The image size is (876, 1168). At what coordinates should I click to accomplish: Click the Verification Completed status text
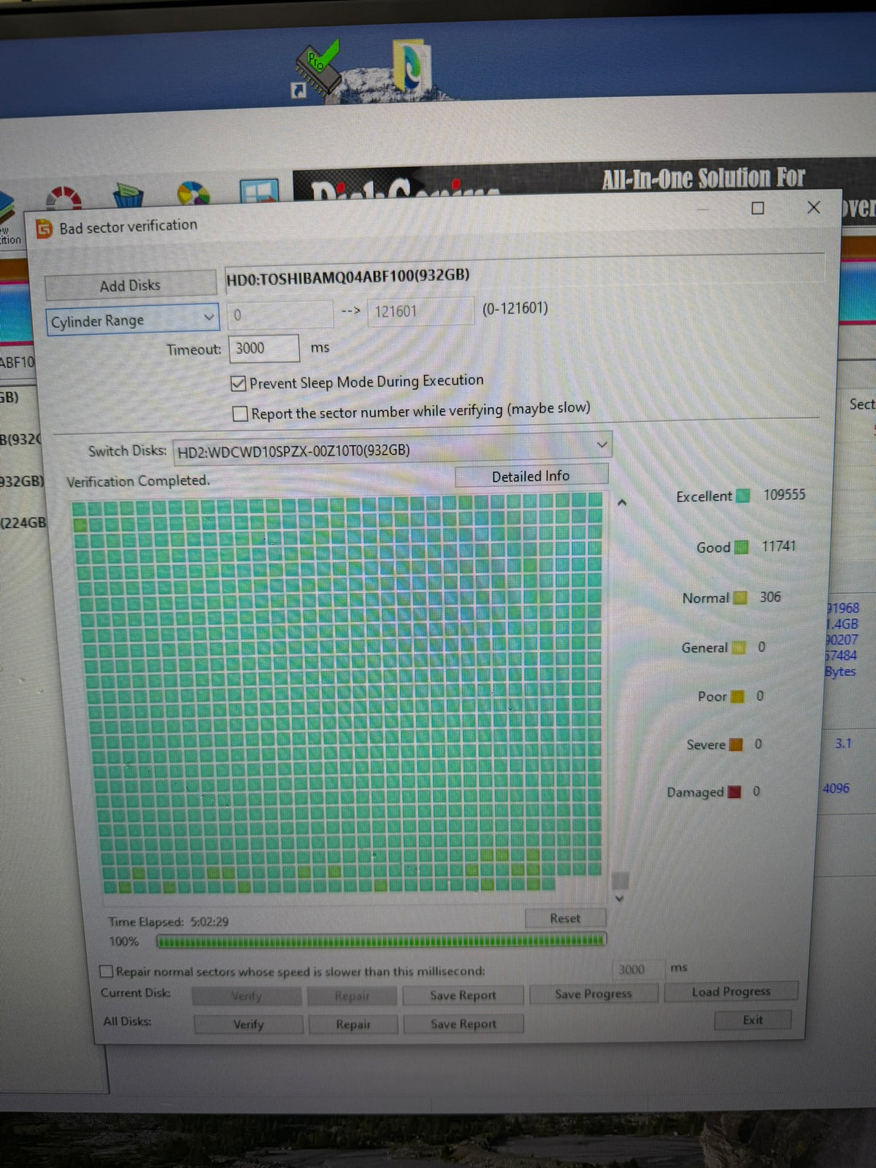click(138, 481)
